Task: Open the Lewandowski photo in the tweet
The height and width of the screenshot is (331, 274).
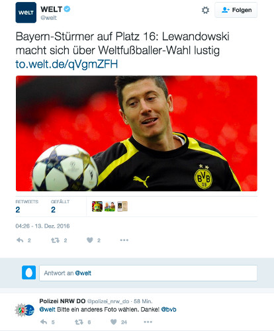Action: click(136, 133)
